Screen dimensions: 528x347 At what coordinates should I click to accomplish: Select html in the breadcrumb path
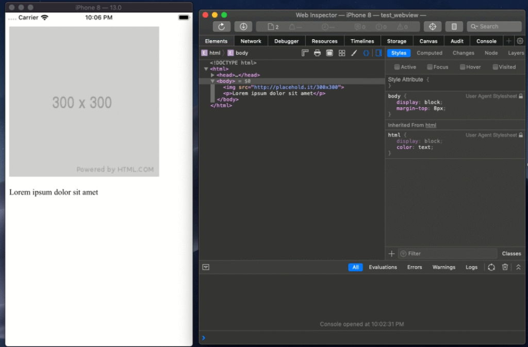point(211,53)
